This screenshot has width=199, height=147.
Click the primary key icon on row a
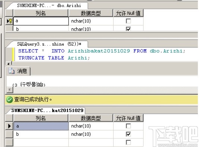[11, 21]
